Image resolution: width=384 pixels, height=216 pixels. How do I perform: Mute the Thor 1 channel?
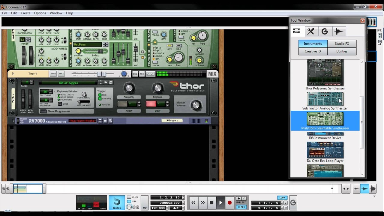coord(53,73)
